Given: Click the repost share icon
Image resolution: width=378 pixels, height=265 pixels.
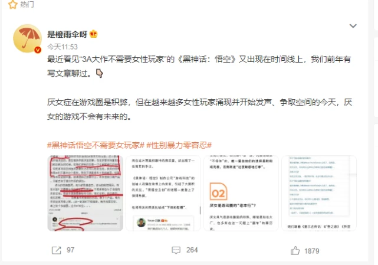Looking at the screenshot, I should click(57, 250).
